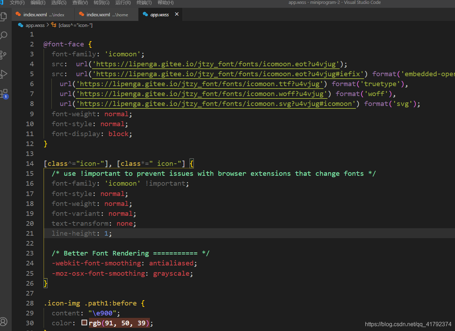Click the icomoon.eot?u4vjug#iefix URL on line 5
This screenshot has height=331, width=455.
(228, 74)
